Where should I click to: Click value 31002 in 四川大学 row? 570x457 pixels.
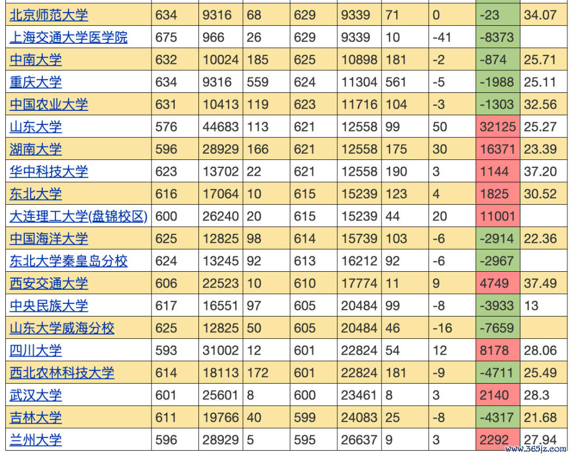(x=220, y=350)
